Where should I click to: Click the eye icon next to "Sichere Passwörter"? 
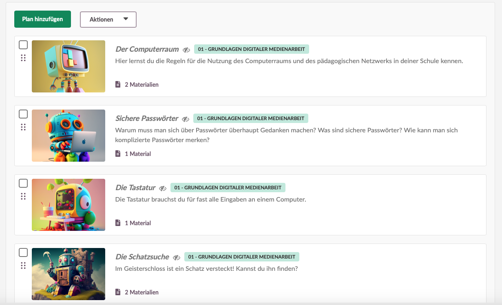(x=186, y=118)
